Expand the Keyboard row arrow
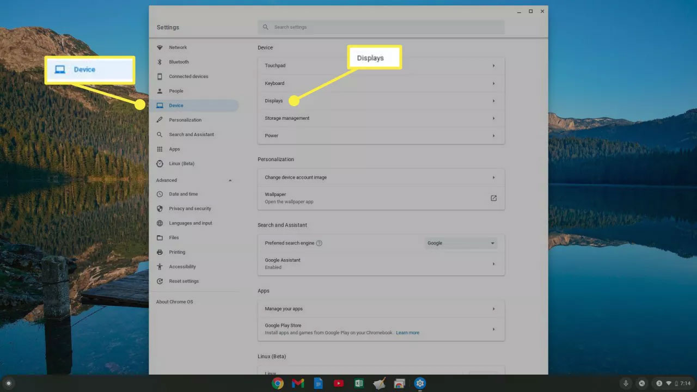 493,83
